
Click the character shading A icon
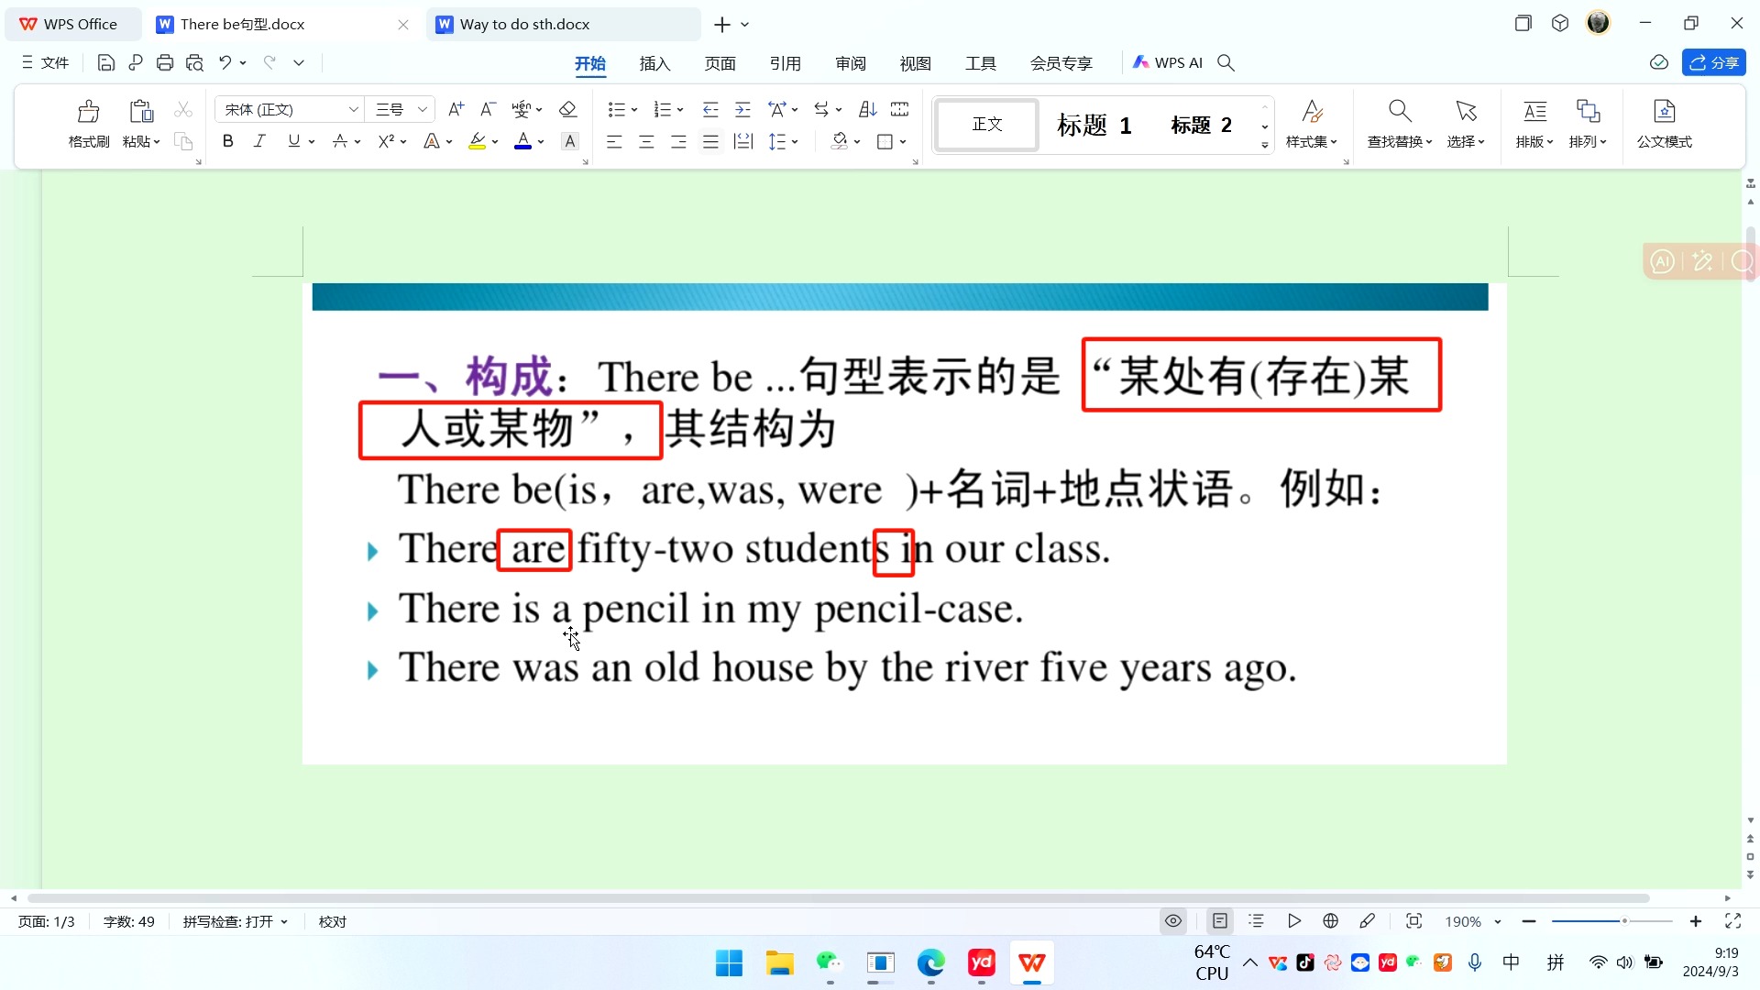tap(570, 142)
